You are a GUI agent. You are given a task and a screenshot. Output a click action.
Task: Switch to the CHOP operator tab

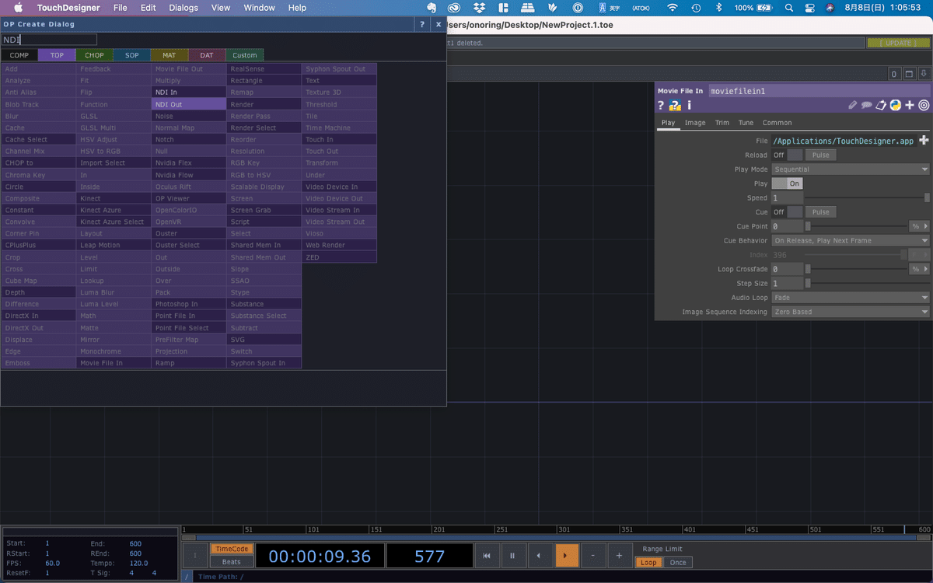[94, 55]
